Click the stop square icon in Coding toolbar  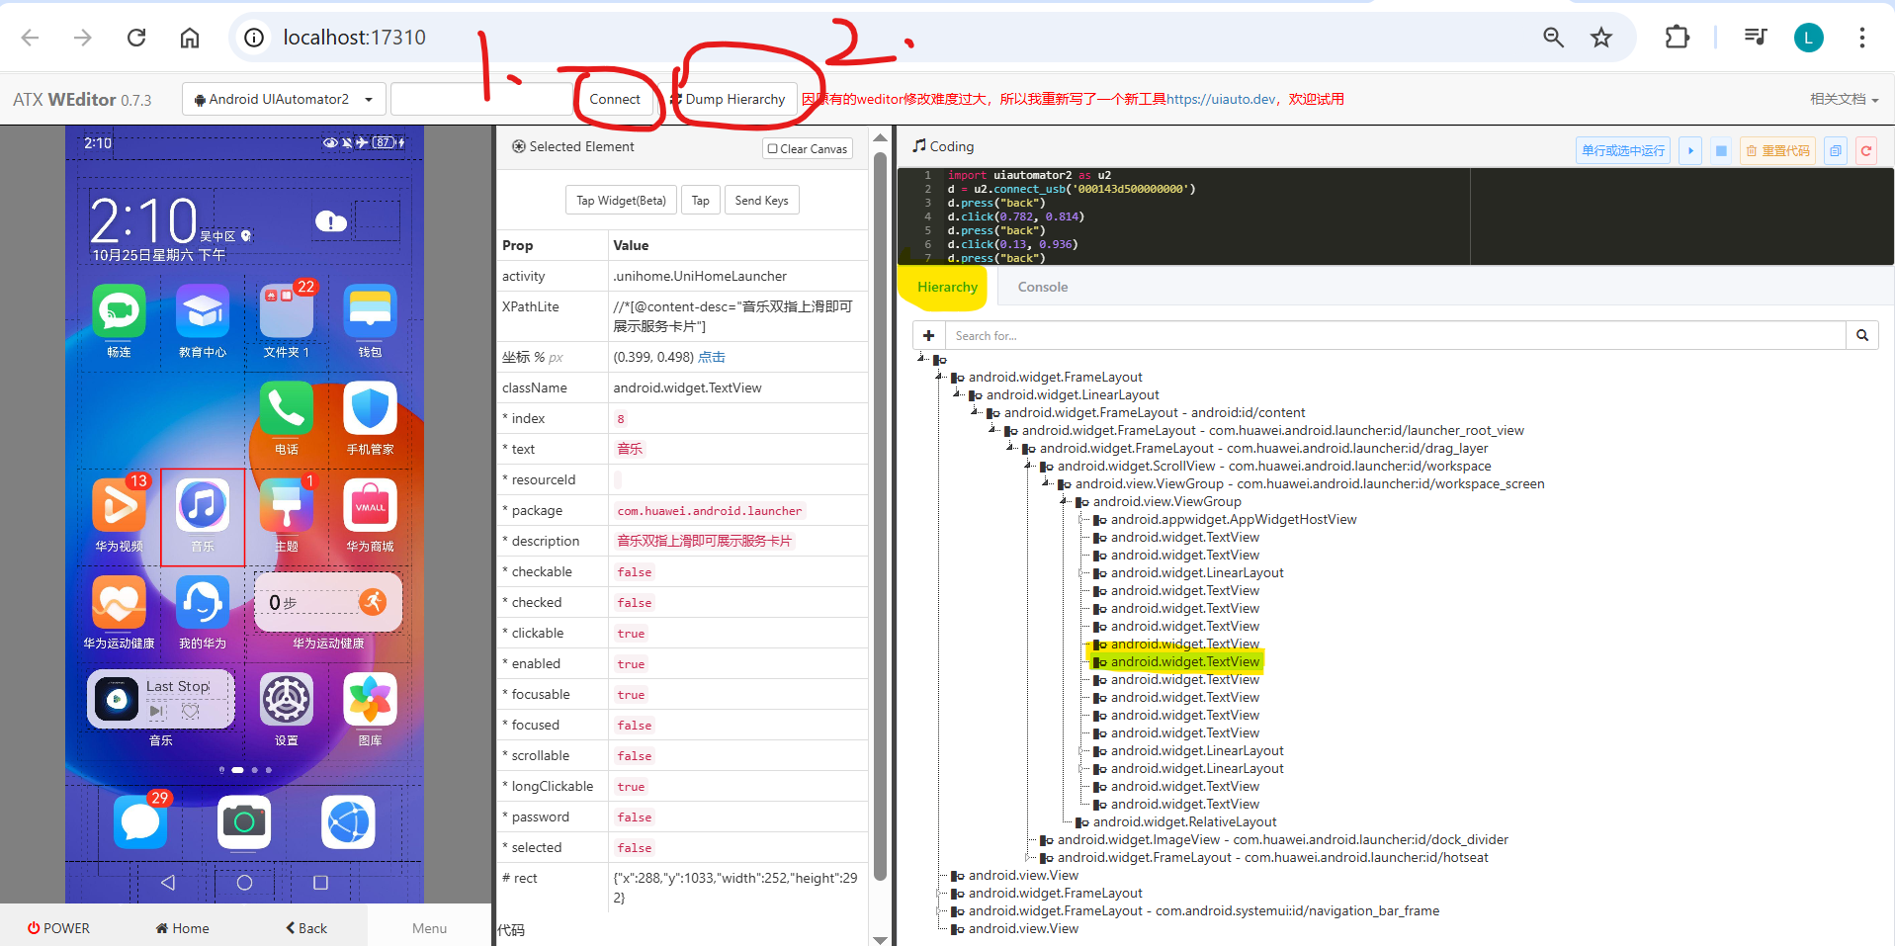click(1720, 150)
